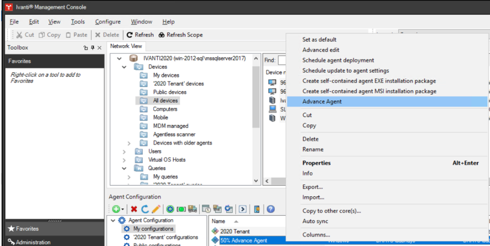The width and height of the screenshot is (490, 246).
Task: Click the blue refresh arrow in Agent Configuration
Action: tap(145, 209)
